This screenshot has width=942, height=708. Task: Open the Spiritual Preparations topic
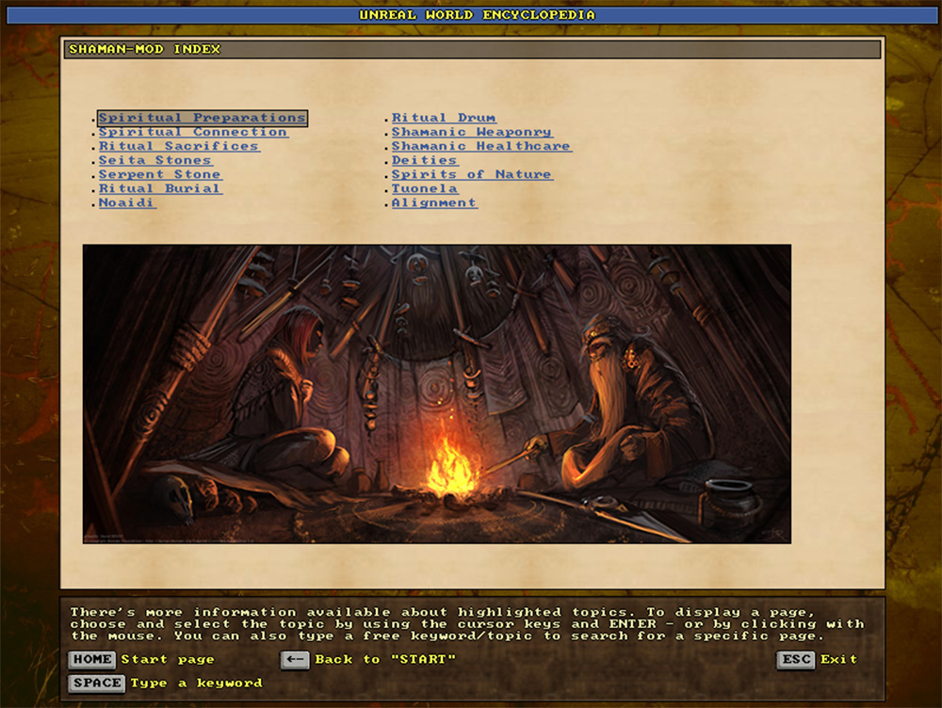point(203,118)
